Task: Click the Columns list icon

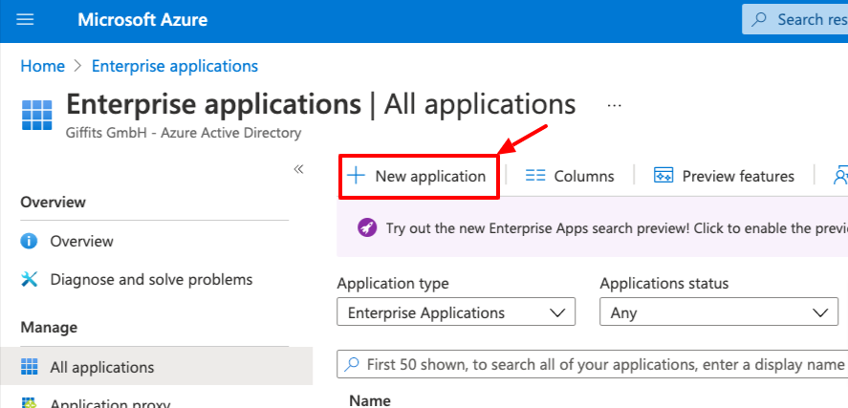Action: (x=535, y=176)
